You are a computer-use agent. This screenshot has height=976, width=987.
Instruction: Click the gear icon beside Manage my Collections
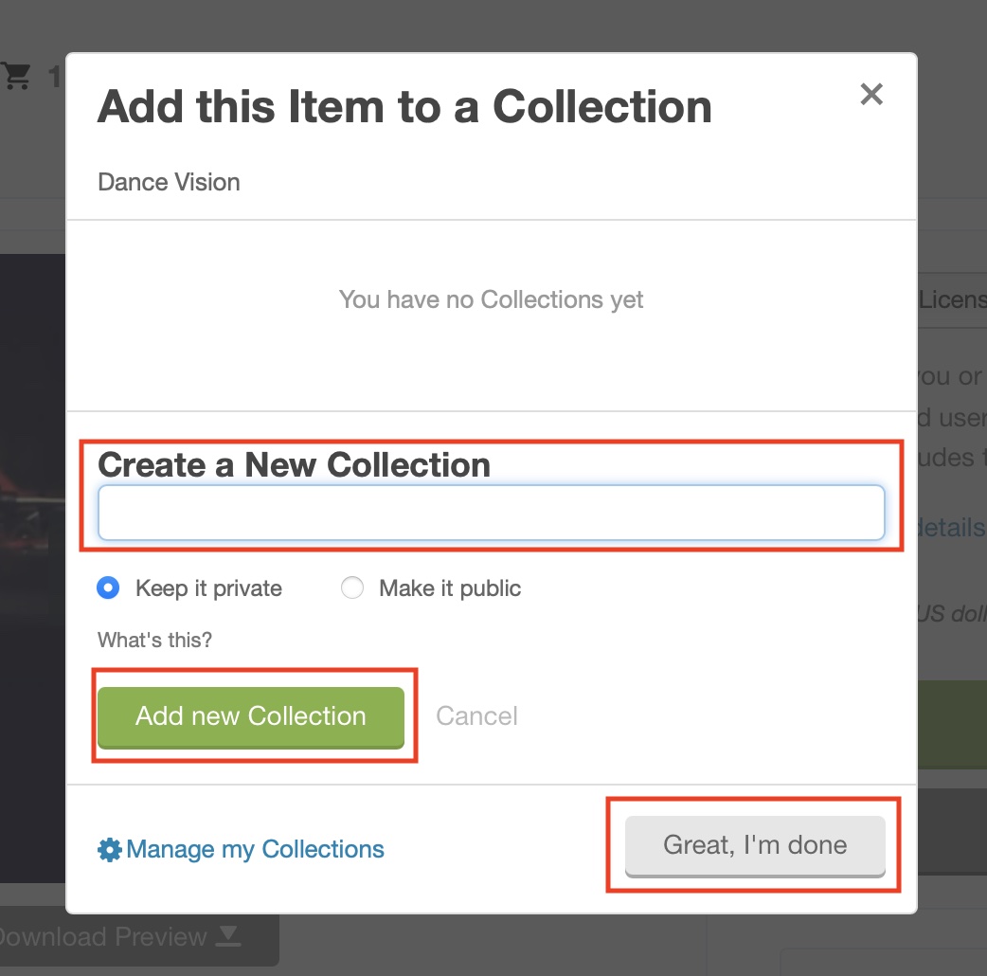point(110,850)
